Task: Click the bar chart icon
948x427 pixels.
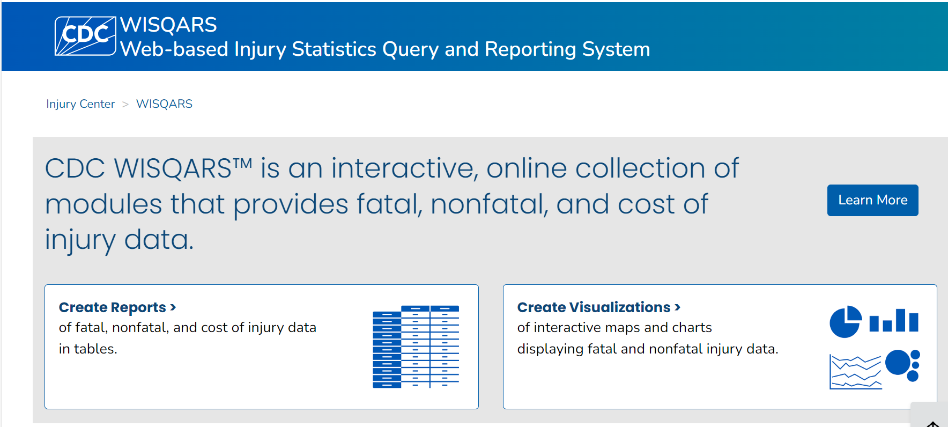Action: click(894, 320)
